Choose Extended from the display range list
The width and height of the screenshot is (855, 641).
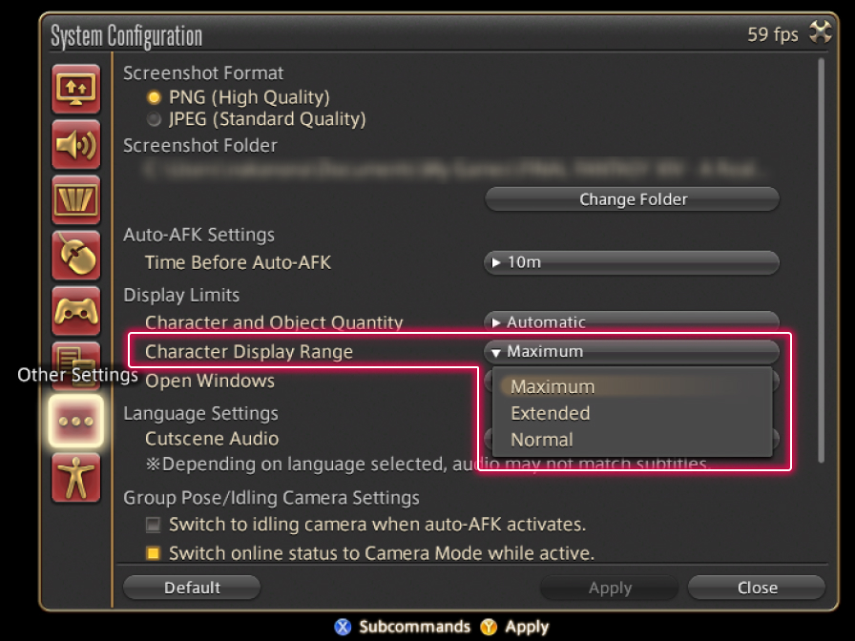(x=551, y=413)
